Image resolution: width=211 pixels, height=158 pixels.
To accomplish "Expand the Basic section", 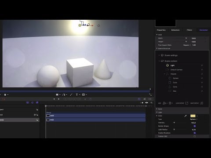I will tap(157, 109).
